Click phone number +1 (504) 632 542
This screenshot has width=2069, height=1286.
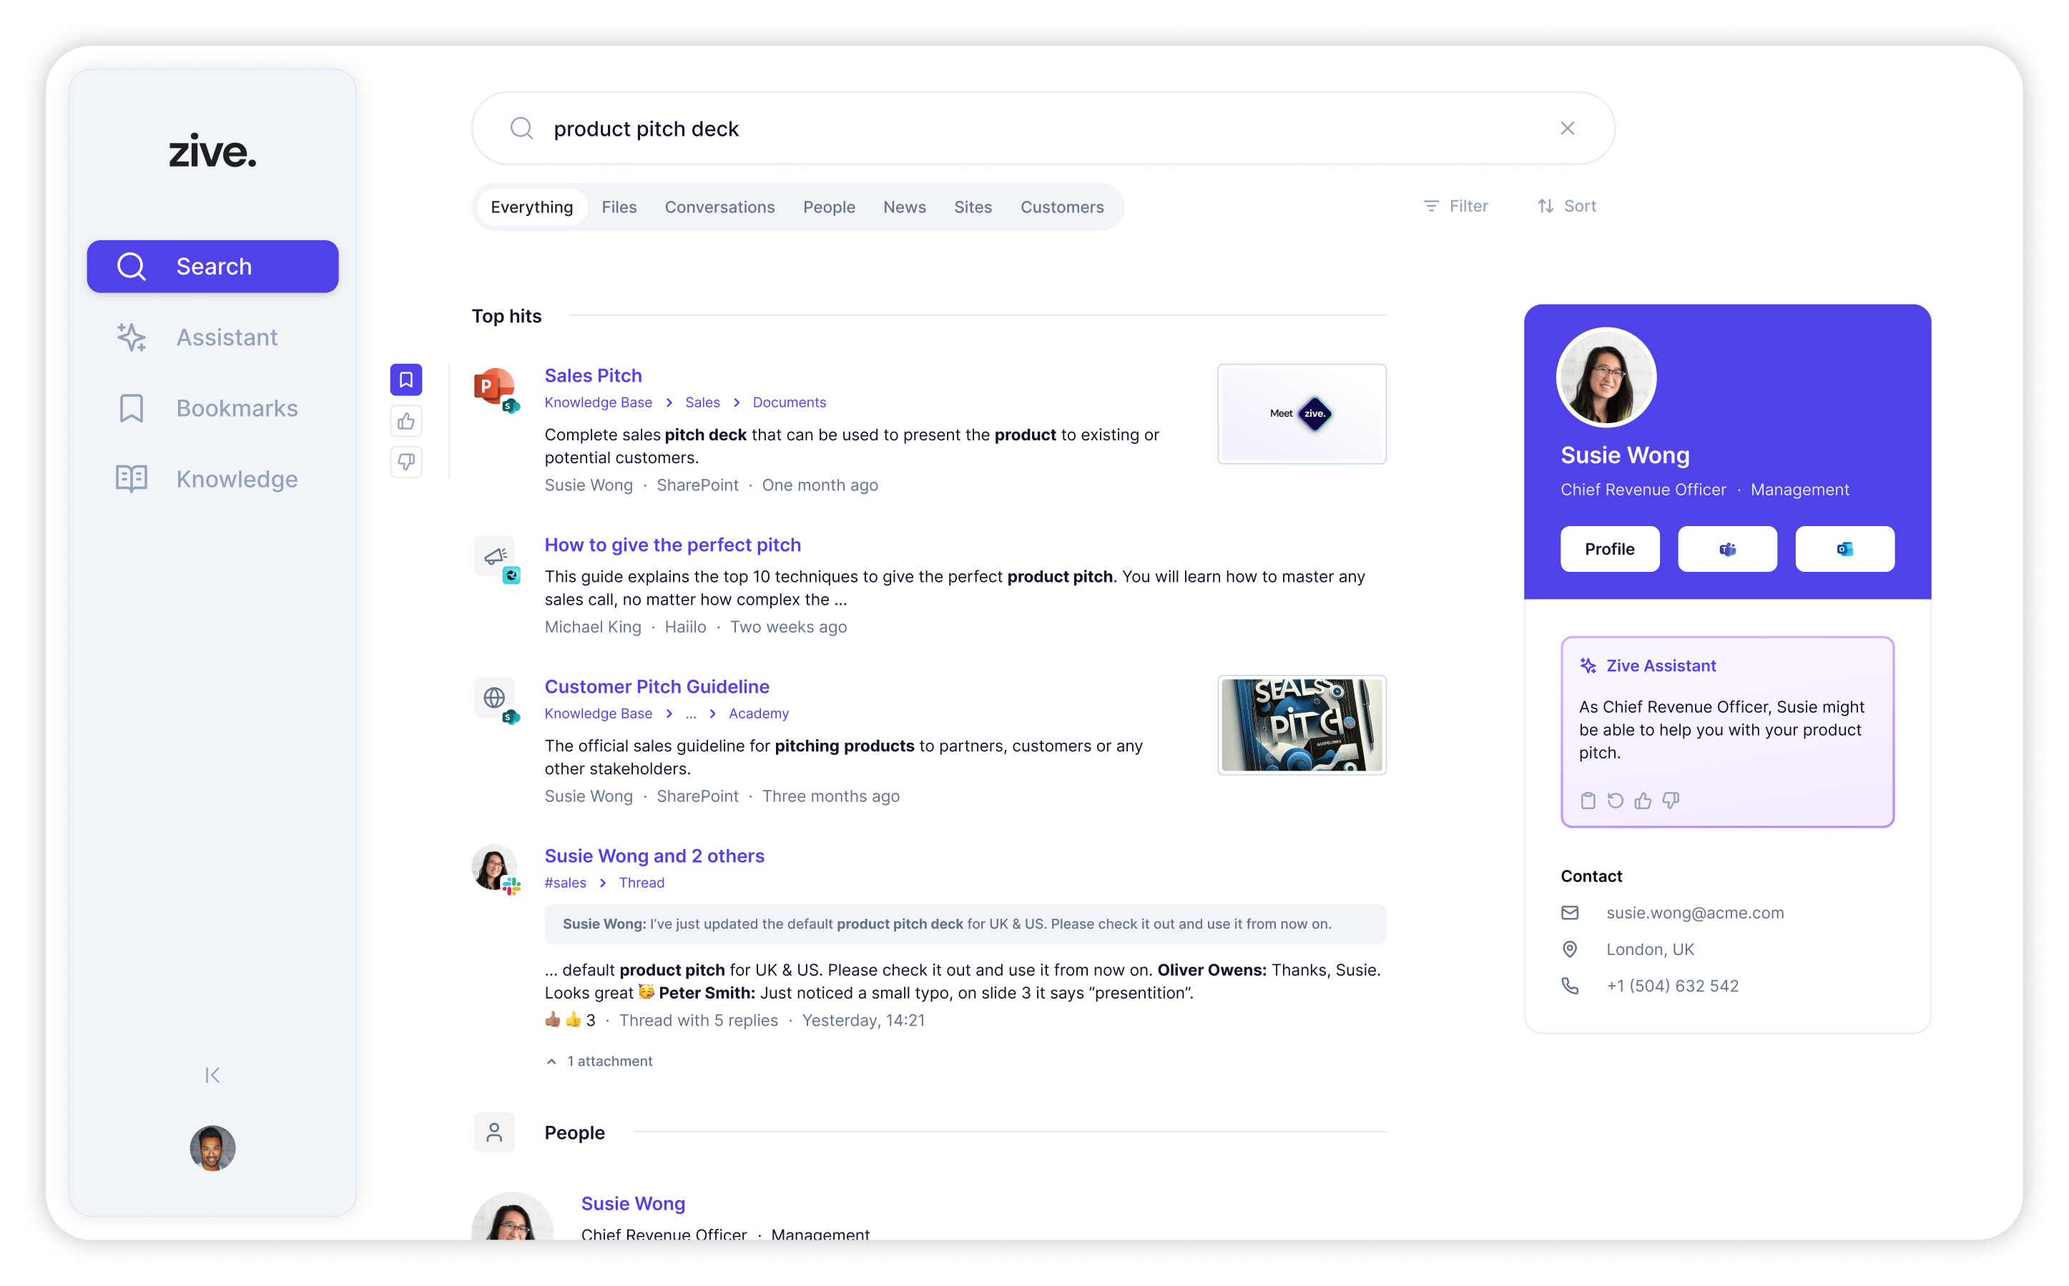[1671, 986]
